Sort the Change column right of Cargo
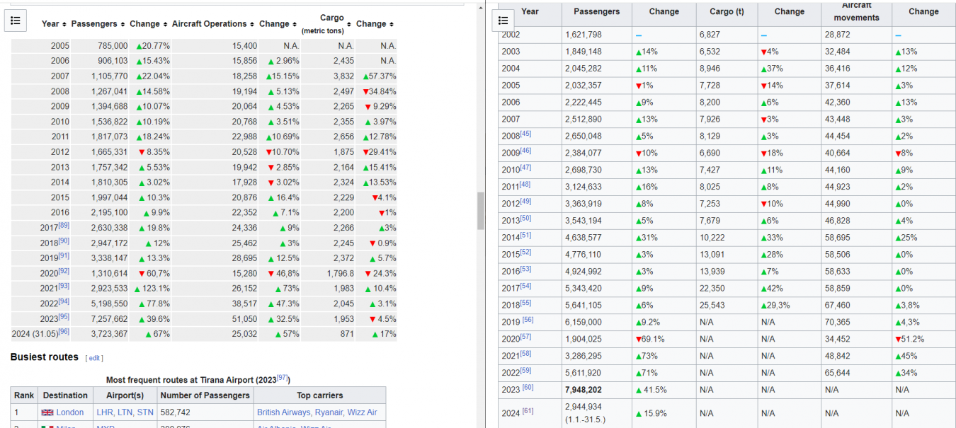The height and width of the screenshot is (428, 956). (x=392, y=25)
